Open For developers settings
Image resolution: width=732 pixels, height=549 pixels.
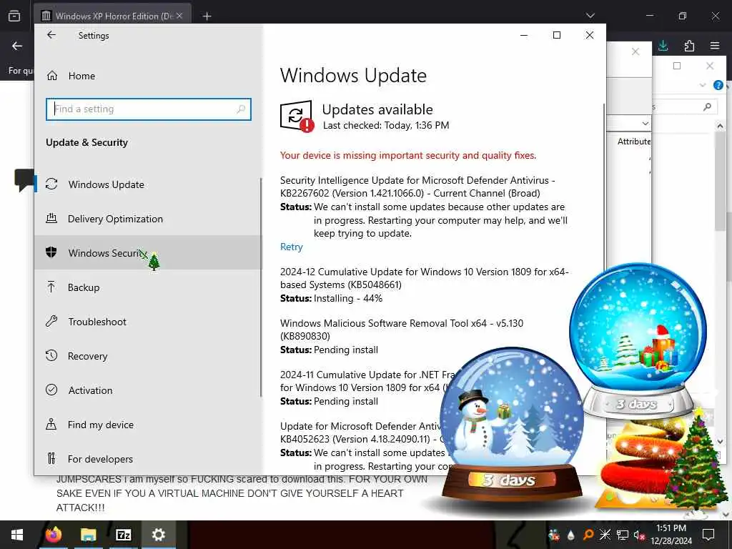pos(149,458)
